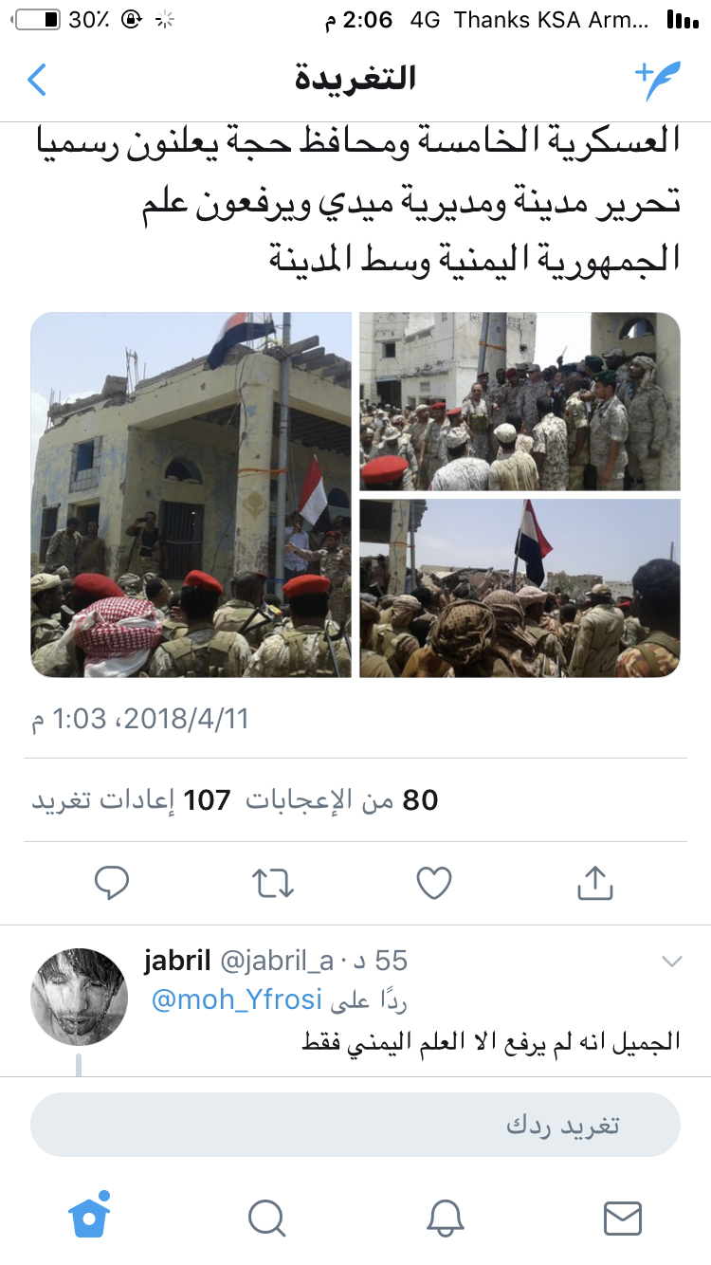Image resolution: width=711 pixels, height=1265 pixels.
Task: Open Messages envelope tab
Action: pyautogui.click(x=622, y=1218)
